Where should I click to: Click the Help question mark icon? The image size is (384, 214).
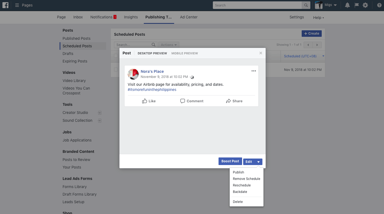(x=379, y=5)
